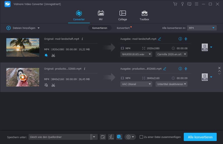Enable 'Zu einer Datei zusammenfügen' checkbox

(x=141, y=137)
